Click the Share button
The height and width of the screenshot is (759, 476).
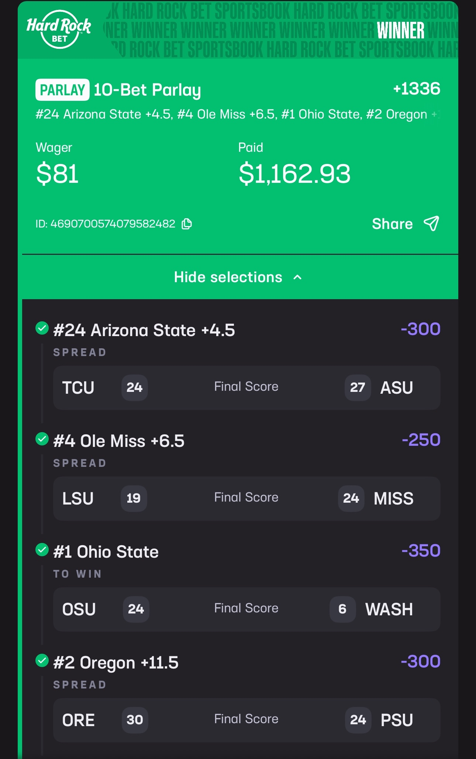coord(392,224)
